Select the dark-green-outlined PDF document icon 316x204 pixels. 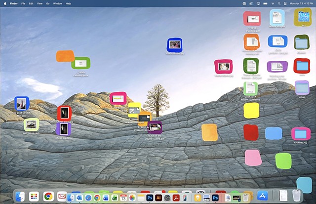click(251, 66)
